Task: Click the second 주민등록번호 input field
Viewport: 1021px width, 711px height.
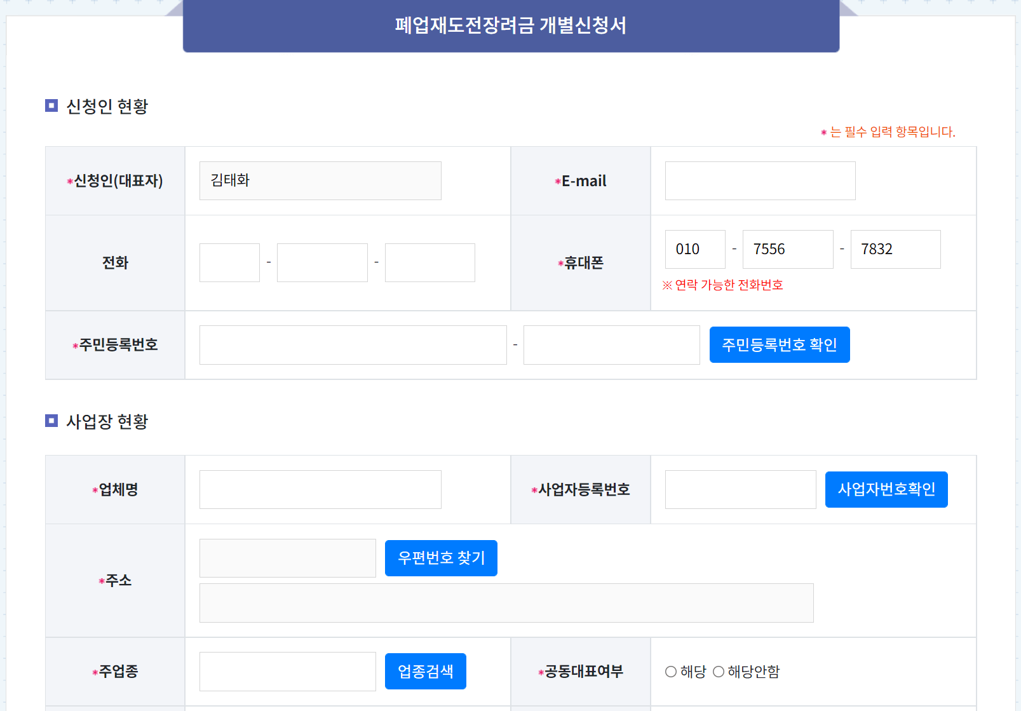Action: pos(611,344)
